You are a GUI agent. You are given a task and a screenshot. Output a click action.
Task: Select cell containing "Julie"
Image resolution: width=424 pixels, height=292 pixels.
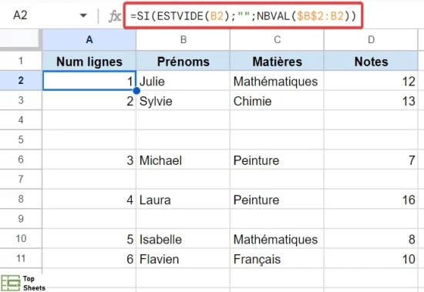tap(183, 81)
